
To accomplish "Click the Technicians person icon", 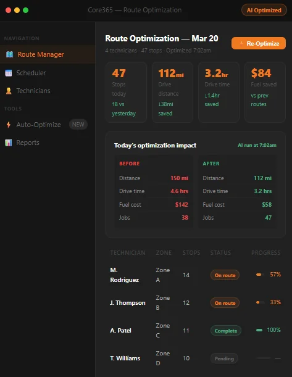I will pyautogui.click(x=9, y=91).
